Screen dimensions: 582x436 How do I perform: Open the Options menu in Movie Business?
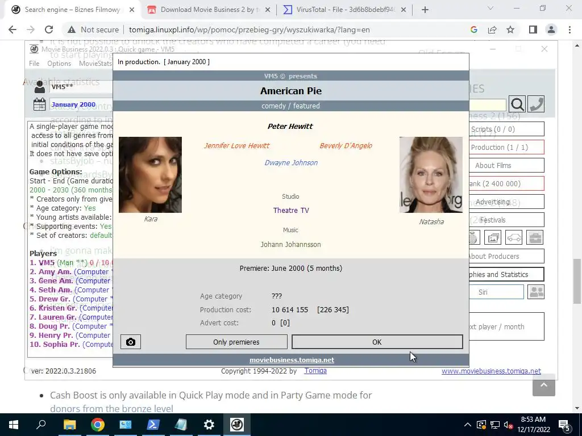click(x=59, y=64)
